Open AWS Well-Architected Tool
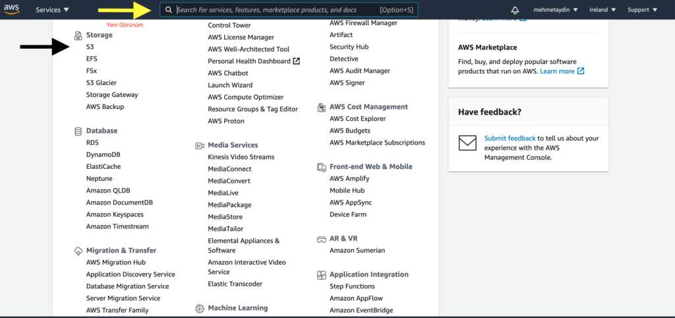Viewport: 675px width, 318px height. pos(249,49)
